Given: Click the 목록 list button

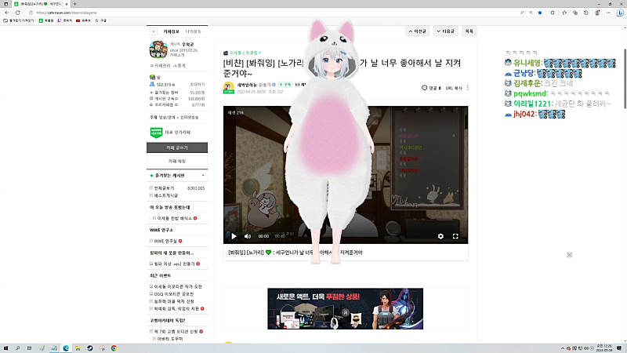Looking at the screenshot, I should coord(469,31).
